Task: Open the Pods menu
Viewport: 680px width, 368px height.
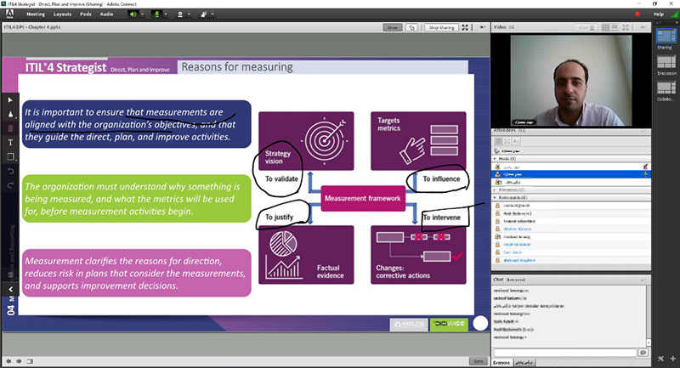Action: click(x=86, y=14)
